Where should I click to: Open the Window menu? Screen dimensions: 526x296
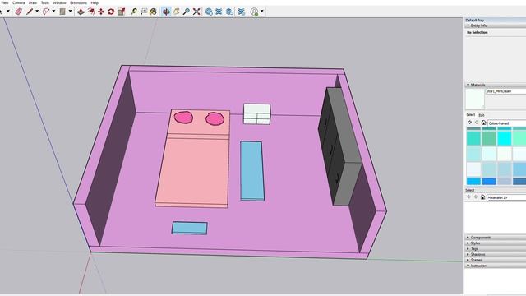click(x=59, y=2)
